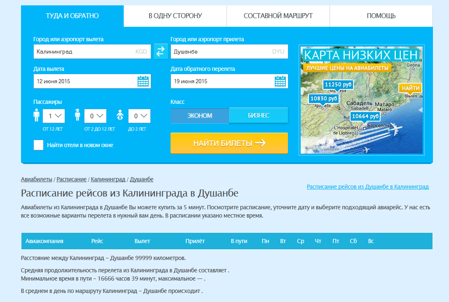Open departure date calendar icon
The width and height of the screenshot is (449, 302).
click(143, 81)
